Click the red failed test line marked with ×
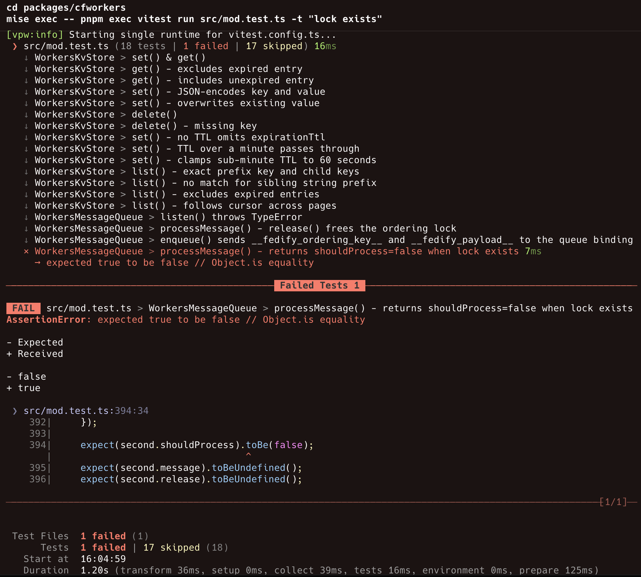The height and width of the screenshot is (577, 641). coord(282,251)
